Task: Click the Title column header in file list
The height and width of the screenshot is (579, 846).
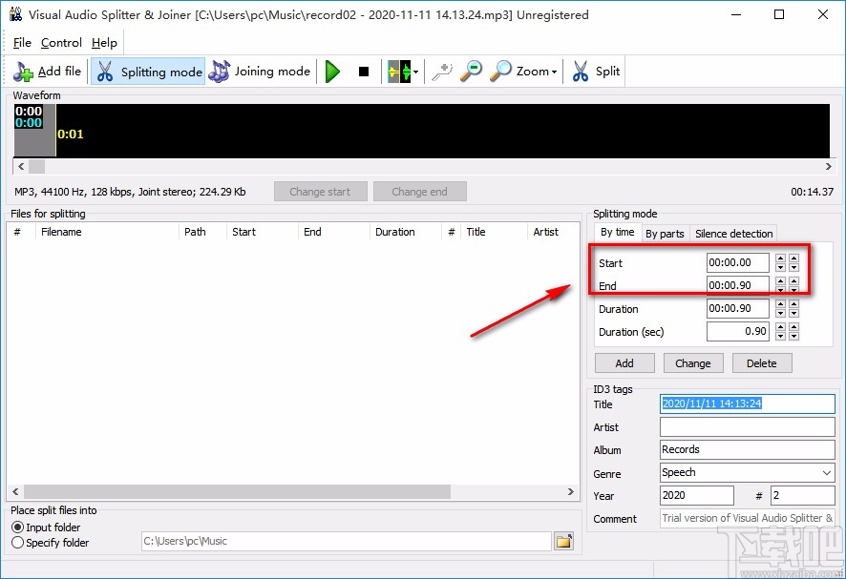Action: 494,232
